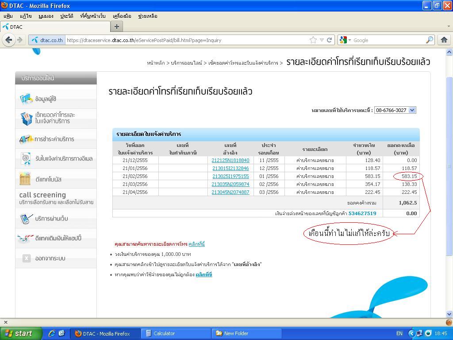453x340 pixels.
Task: Open the ที่คั่นหน้าเว็บ menu
Action: pyautogui.click(x=93, y=16)
